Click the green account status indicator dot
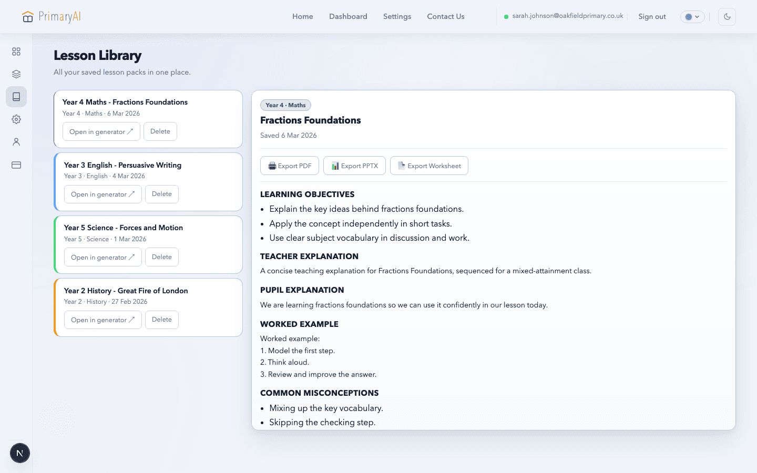757x473 pixels. pos(506,16)
